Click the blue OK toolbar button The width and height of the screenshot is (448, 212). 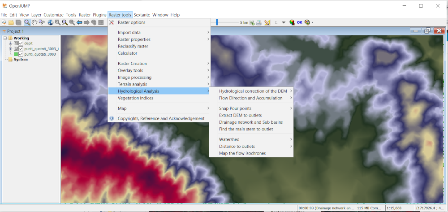299,22
